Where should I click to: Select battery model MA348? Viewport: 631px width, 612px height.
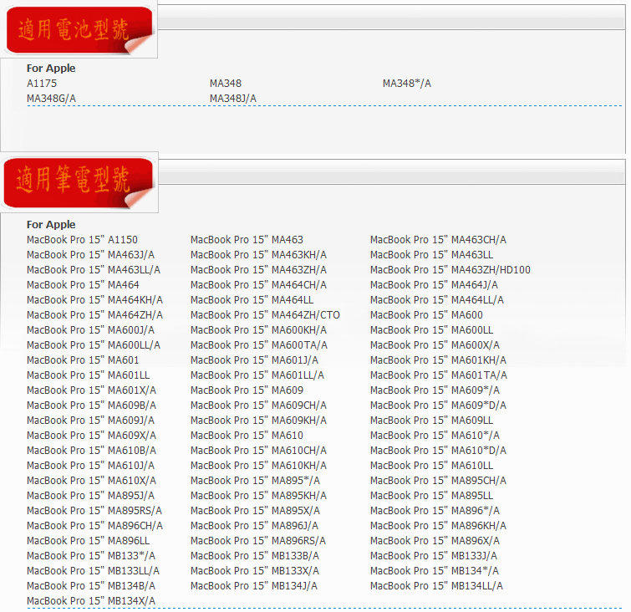click(226, 84)
